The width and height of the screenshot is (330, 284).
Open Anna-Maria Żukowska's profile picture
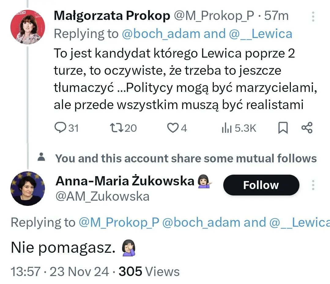click(28, 188)
